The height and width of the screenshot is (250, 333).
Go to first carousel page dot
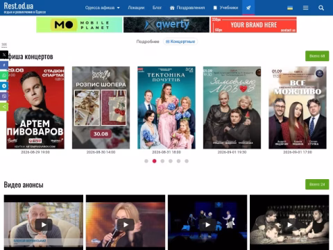(146, 161)
